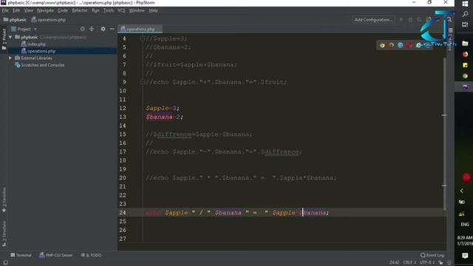Open the Window menu
Viewport: 473px width, 266px height.
pos(137,10)
